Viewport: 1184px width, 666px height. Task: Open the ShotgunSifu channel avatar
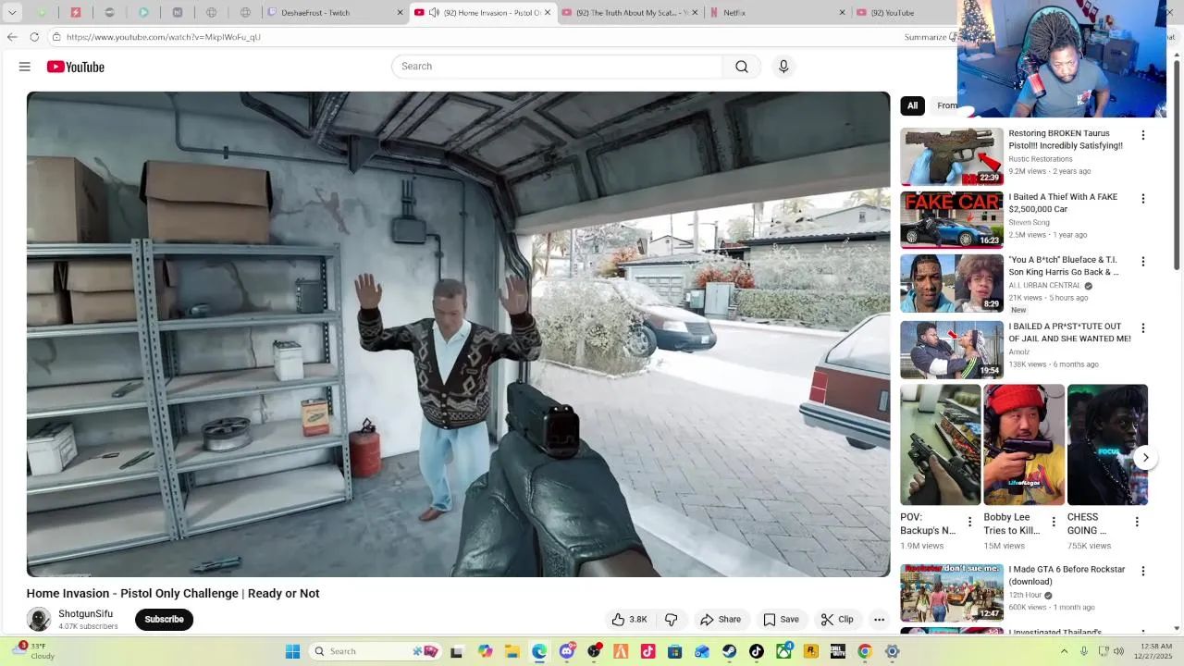pos(39,620)
